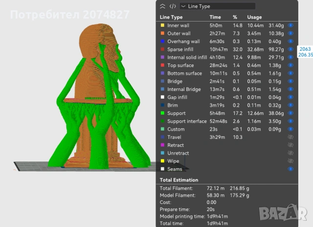The height and width of the screenshot is (227, 313).
Task: Click the Time column header
Action: pyautogui.click(x=215, y=17)
